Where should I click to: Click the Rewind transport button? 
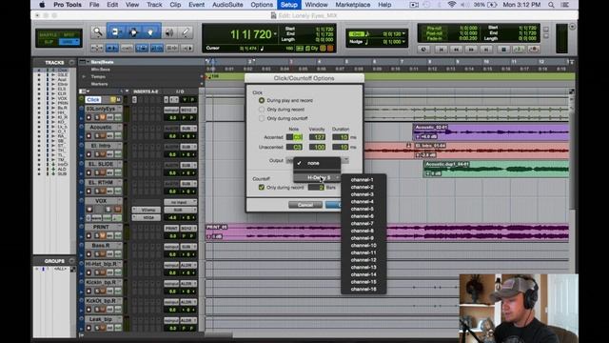click(456, 50)
